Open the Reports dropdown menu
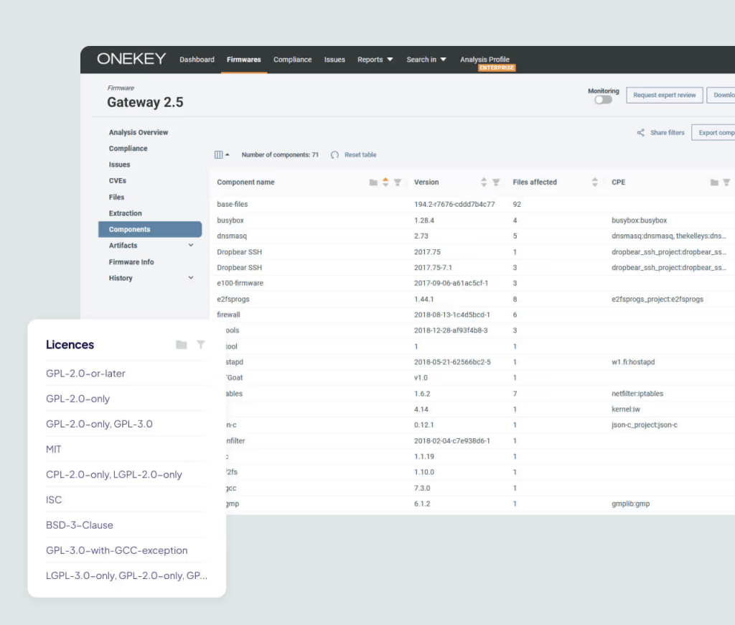This screenshot has height=625, width=735. click(375, 60)
